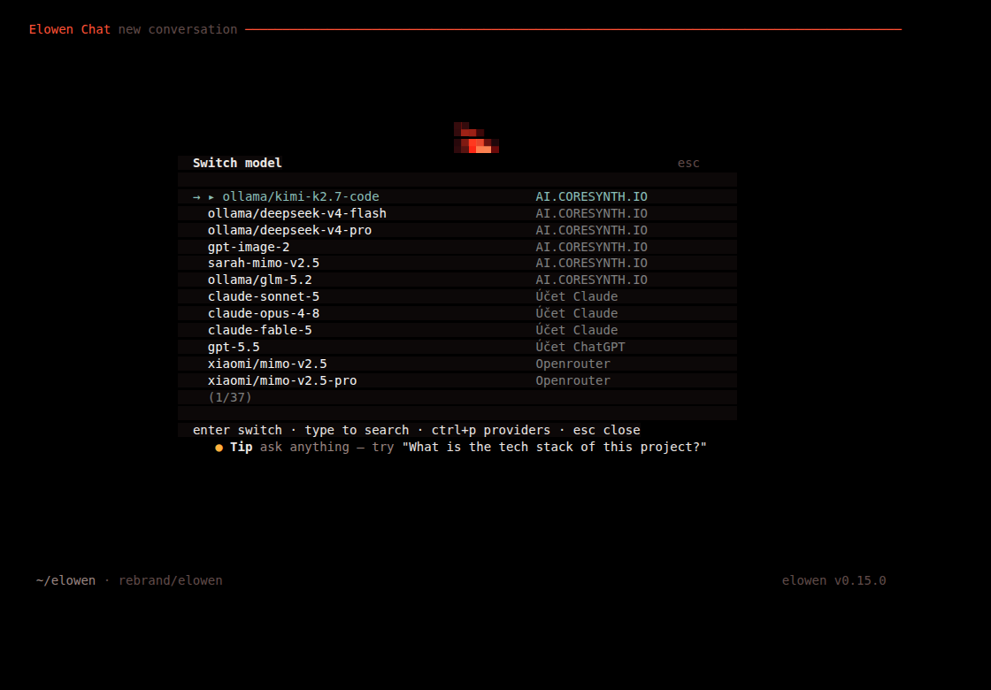The height and width of the screenshot is (690, 991).
Task: Pick claude-fable-5 model row
Action: tap(457, 330)
